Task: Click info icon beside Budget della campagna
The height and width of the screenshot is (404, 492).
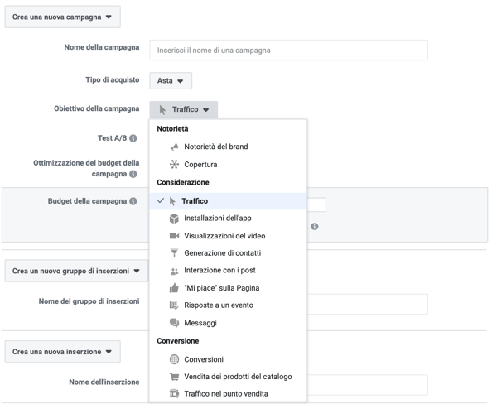Action: pyautogui.click(x=133, y=201)
